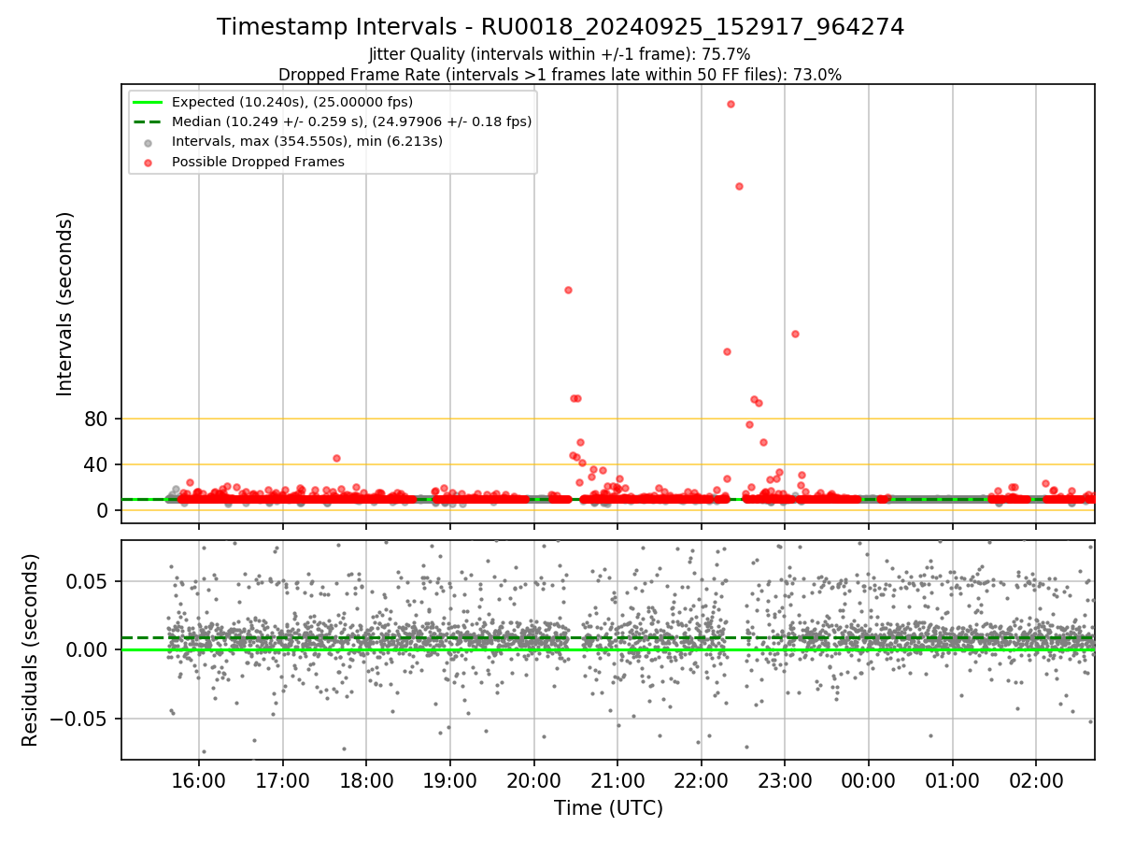Click the plot title 'Timestamp Intervals - RU0018_20240925_152917_964274'
Screen dimensions: 1121x841
click(x=560, y=27)
